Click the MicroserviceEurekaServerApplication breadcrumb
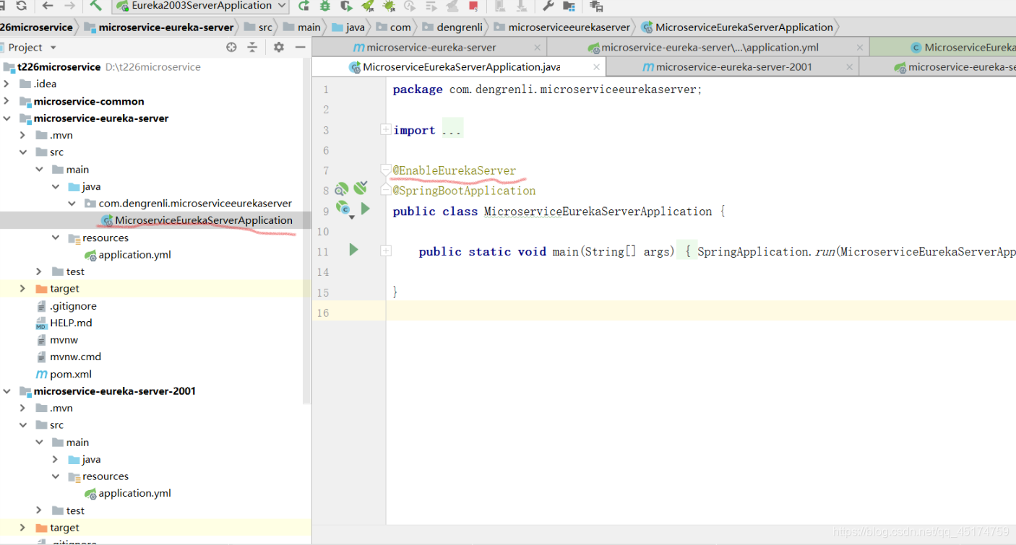 (737, 27)
